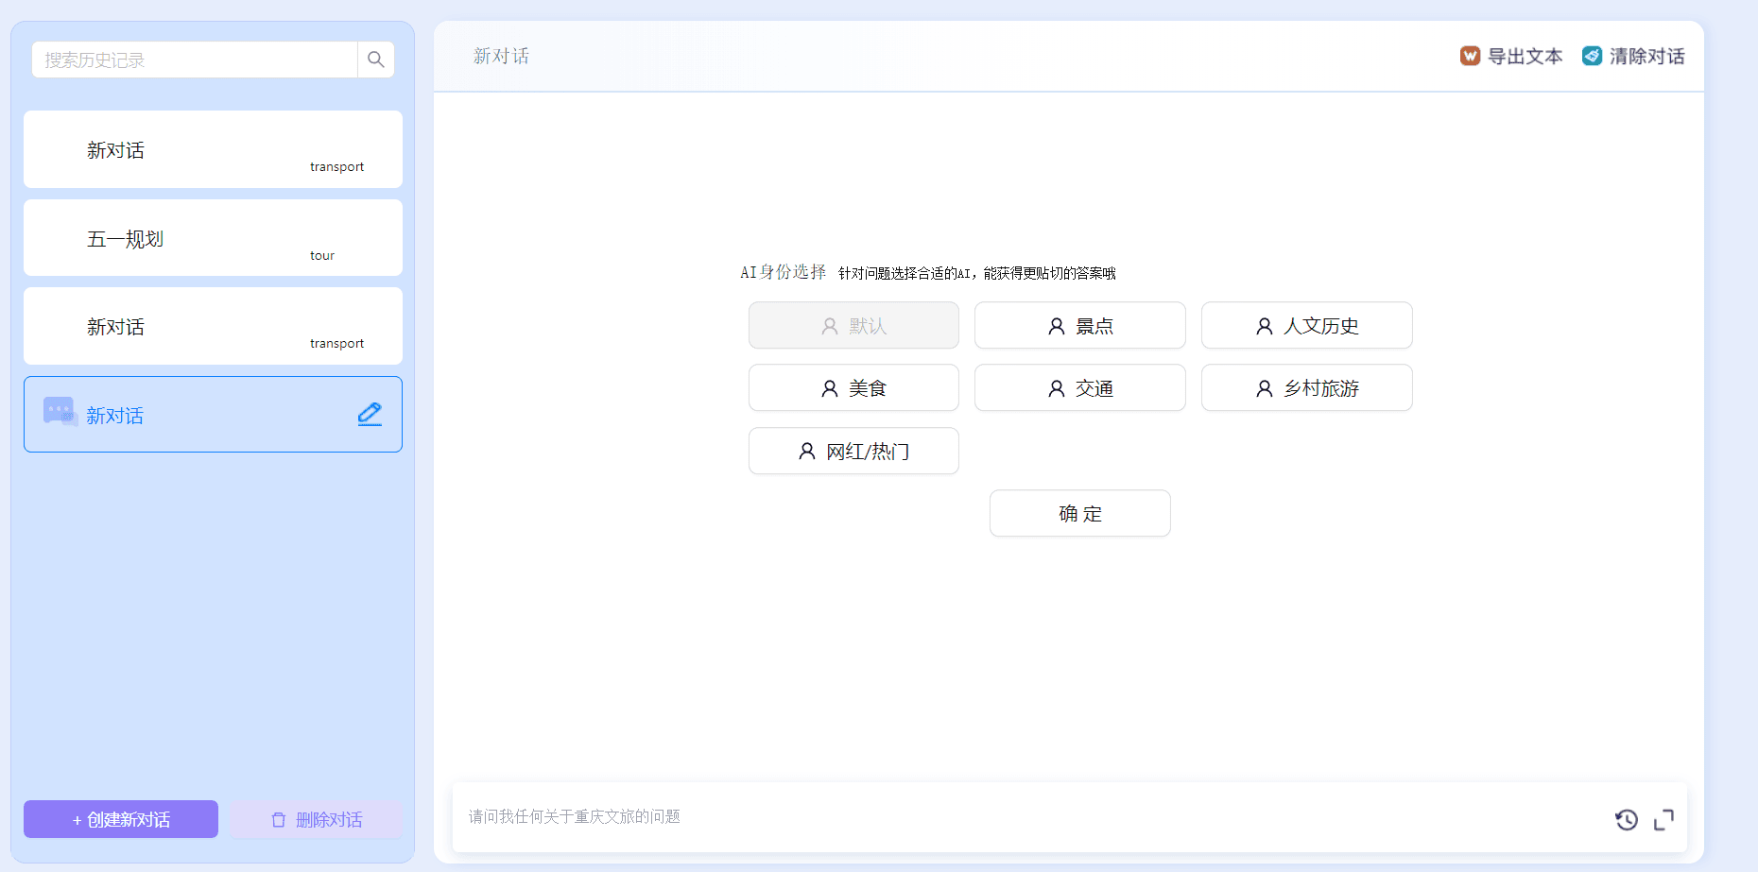Choose the 乡村旅游 AI identity
Image resolution: width=1758 pixels, height=872 pixels.
(x=1306, y=388)
